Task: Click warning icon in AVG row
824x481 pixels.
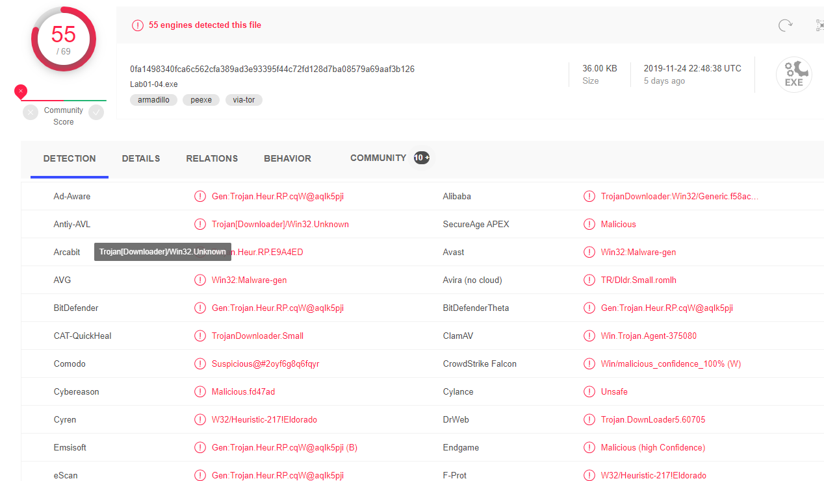Action: [200, 280]
